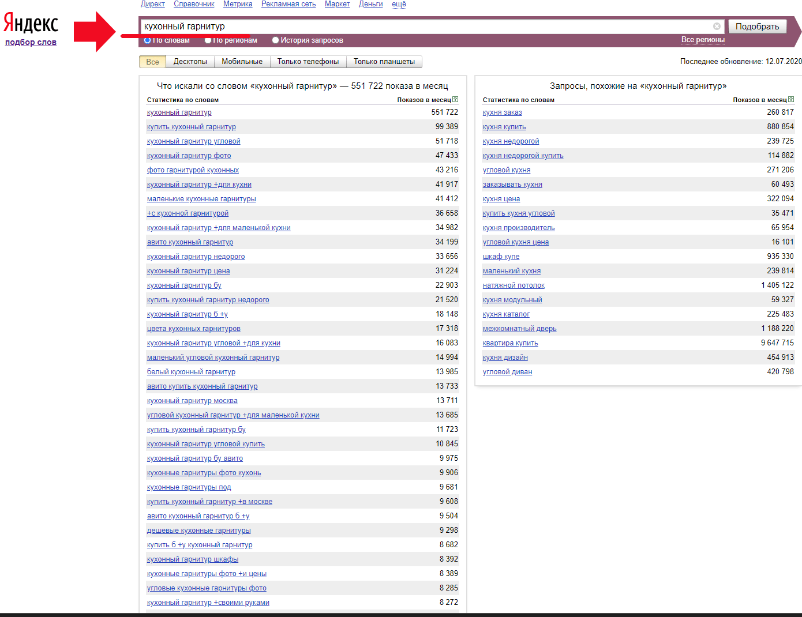Open 'белый кухонный гарнитур' link
Screen dimensions: 802x617
coord(191,372)
